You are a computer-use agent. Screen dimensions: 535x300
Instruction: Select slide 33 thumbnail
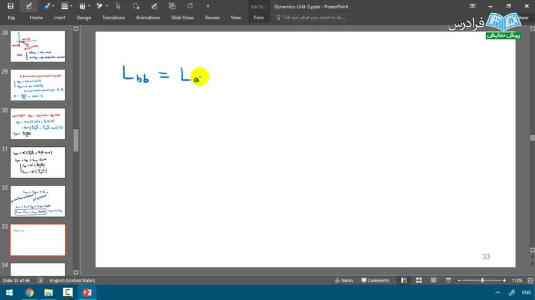[38, 240]
